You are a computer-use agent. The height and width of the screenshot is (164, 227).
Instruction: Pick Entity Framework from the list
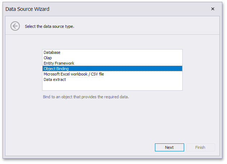coord(59,63)
